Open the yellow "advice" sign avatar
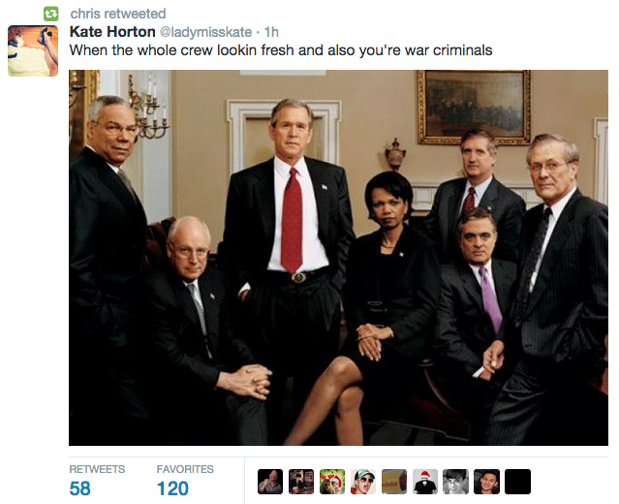 pos(394,482)
